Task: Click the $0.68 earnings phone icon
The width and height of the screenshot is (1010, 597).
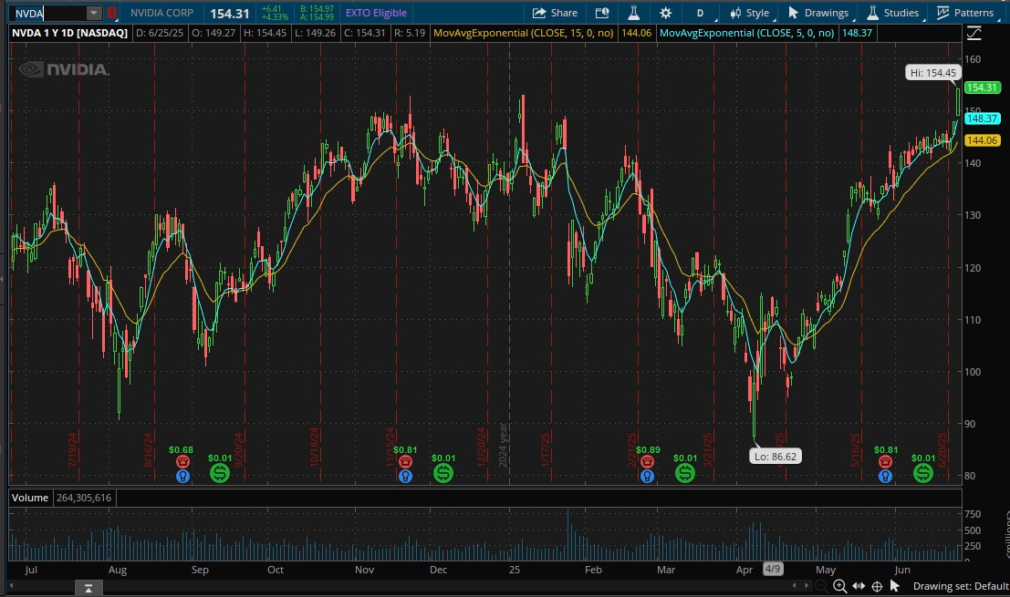Action: [x=183, y=462]
